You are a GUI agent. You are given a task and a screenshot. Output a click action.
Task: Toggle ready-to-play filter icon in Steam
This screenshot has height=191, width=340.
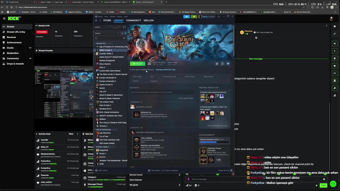(x=125, y=33)
